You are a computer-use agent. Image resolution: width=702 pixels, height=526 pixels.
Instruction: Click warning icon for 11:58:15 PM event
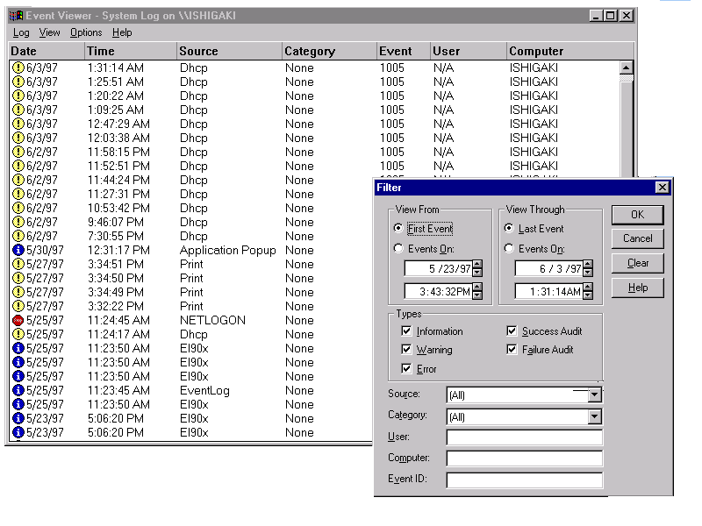(x=18, y=152)
